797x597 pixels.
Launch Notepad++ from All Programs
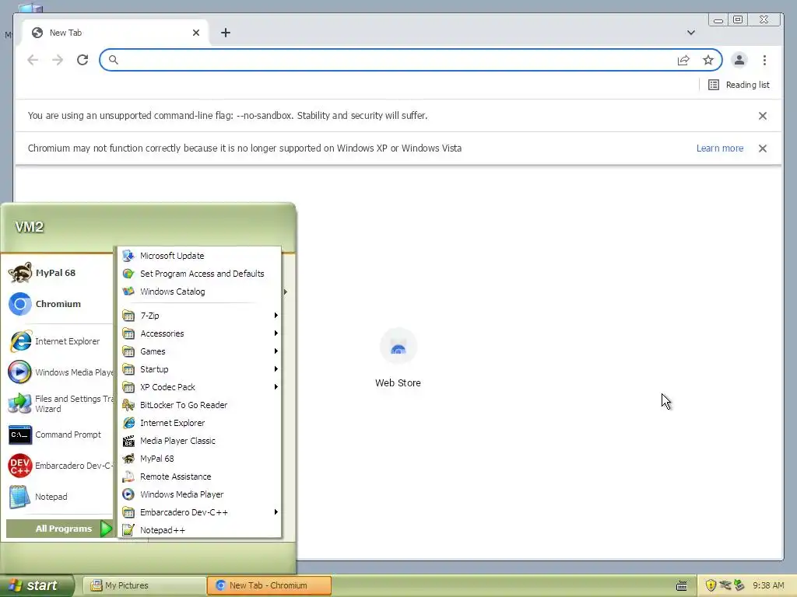(199, 530)
